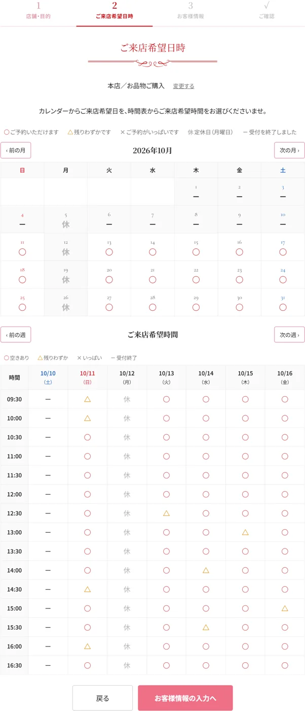
Task: Click closed-day 休 on October 19
Action: click(x=66, y=280)
